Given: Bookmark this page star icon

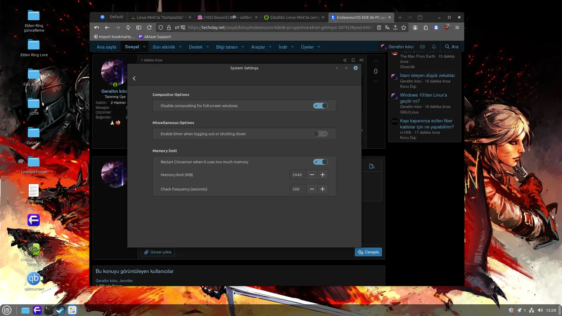Looking at the screenshot, I should [x=404, y=28].
